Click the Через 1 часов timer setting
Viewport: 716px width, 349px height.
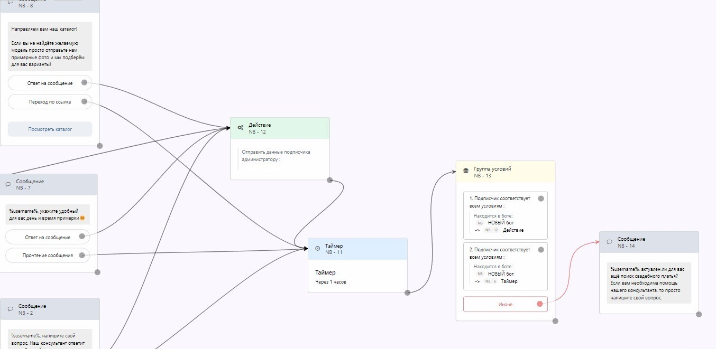(x=331, y=282)
